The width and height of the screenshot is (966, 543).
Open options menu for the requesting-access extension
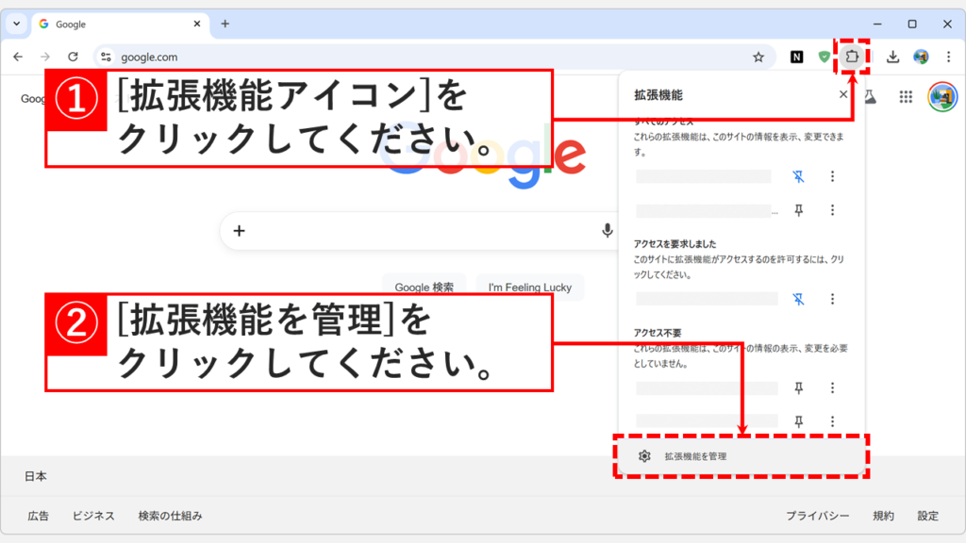click(x=832, y=300)
